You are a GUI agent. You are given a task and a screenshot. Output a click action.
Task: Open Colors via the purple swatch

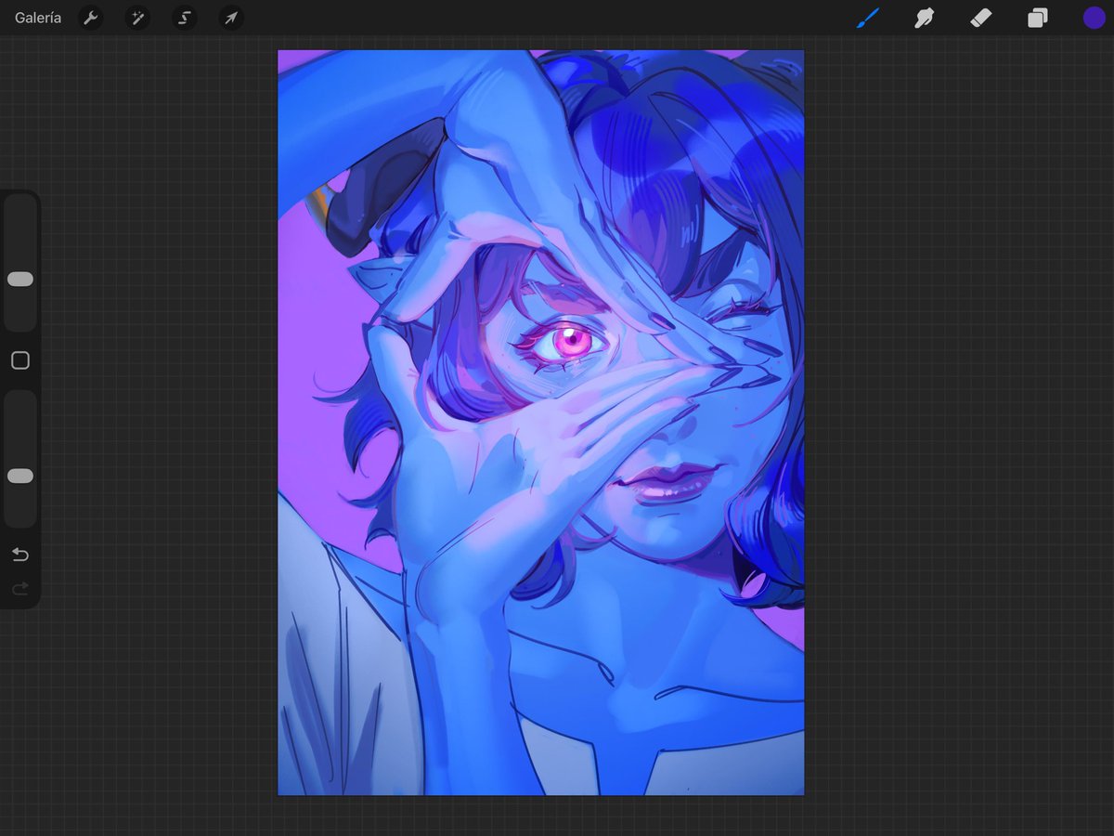[x=1094, y=17]
